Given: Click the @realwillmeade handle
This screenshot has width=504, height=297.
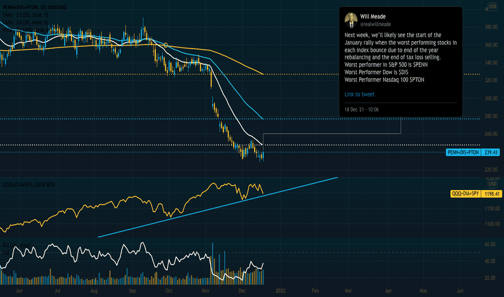Looking at the screenshot, I should pyautogui.click(x=375, y=24).
